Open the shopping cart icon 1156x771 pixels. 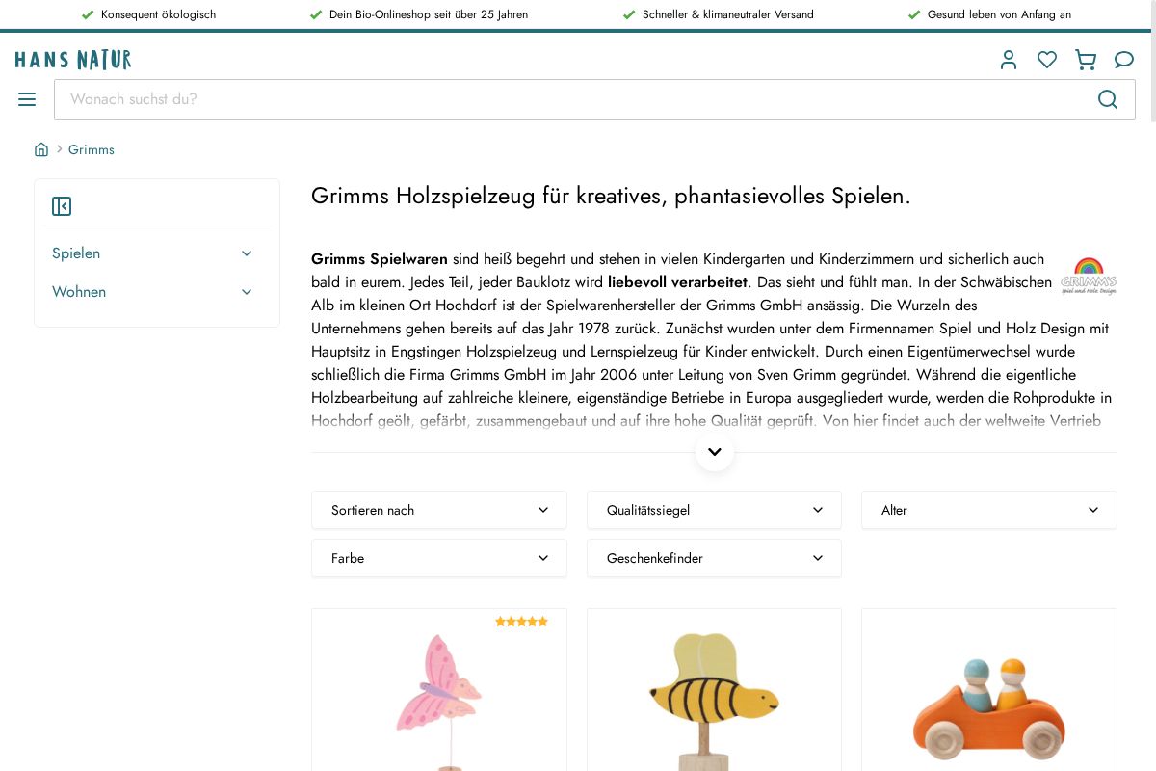(x=1086, y=60)
